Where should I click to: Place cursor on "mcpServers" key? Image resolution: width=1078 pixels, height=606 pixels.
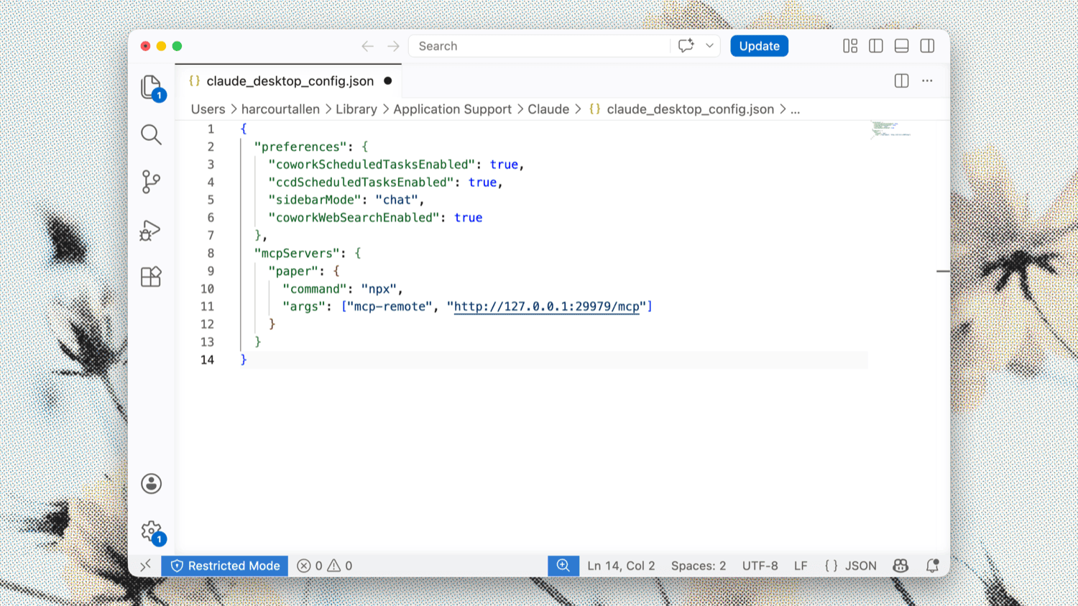297,253
